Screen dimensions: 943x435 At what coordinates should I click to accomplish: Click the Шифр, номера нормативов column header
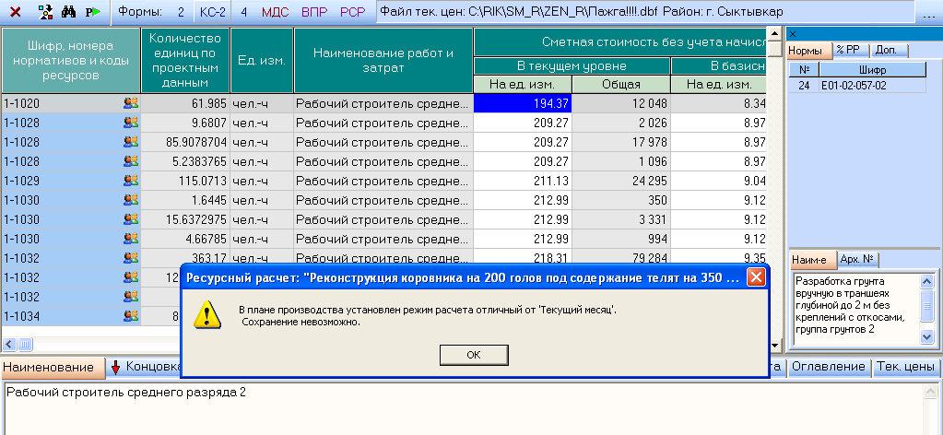tap(70, 60)
